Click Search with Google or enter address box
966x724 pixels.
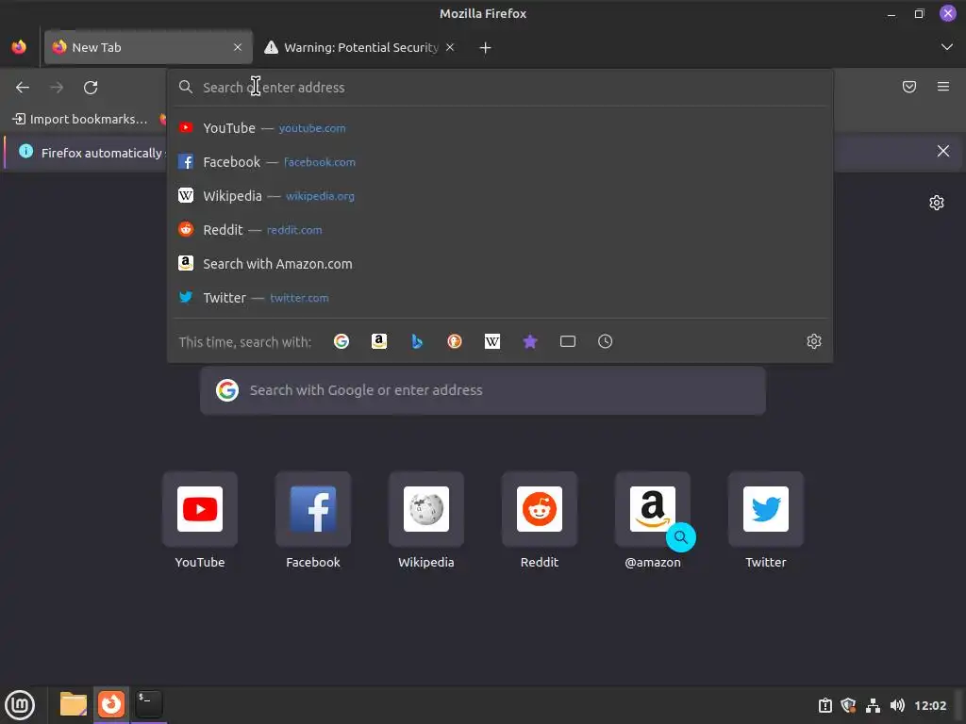[x=483, y=390]
